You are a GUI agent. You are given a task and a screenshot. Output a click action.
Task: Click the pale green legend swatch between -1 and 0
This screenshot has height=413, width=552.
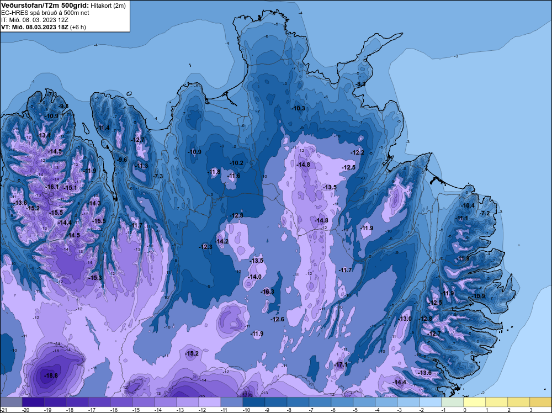point(453,402)
